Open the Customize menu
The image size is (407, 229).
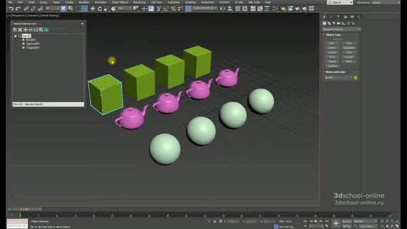(174, 3)
